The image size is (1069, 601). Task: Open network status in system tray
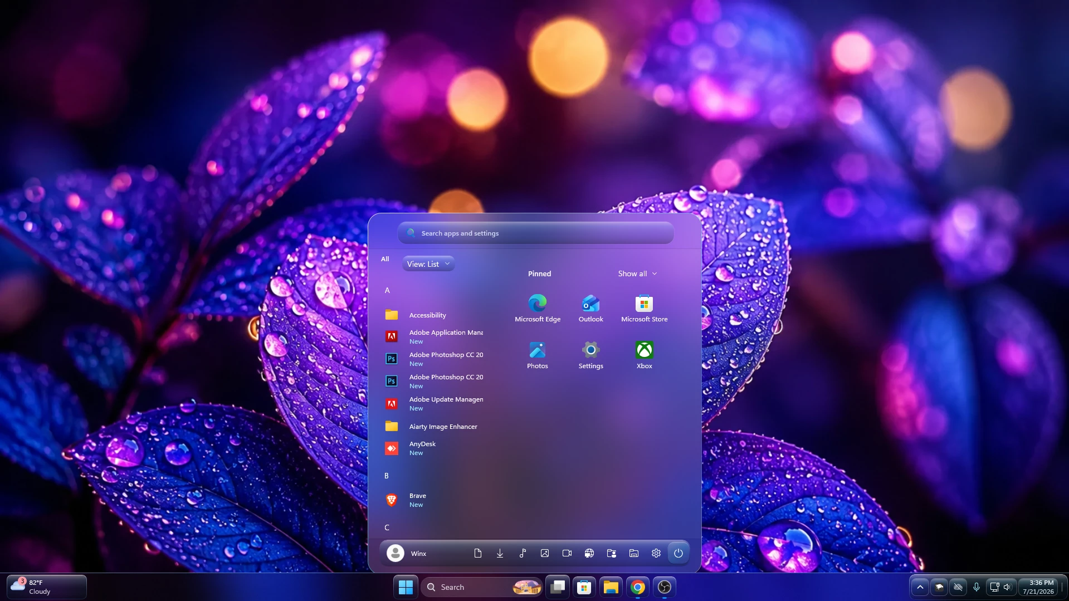[x=994, y=587]
